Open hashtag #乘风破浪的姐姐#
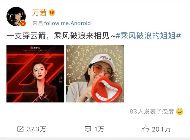Image resolution: width=190 pixels, height=140 pixels. [148, 36]
